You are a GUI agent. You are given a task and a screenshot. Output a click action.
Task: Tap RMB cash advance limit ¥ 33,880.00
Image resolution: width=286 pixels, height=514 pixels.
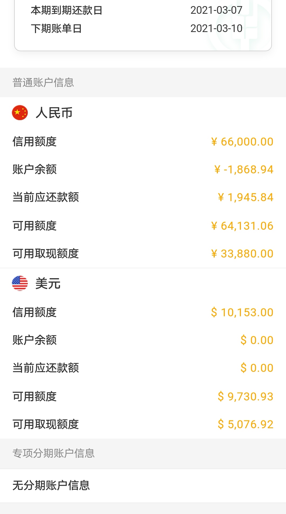click(x=242, y=254)
